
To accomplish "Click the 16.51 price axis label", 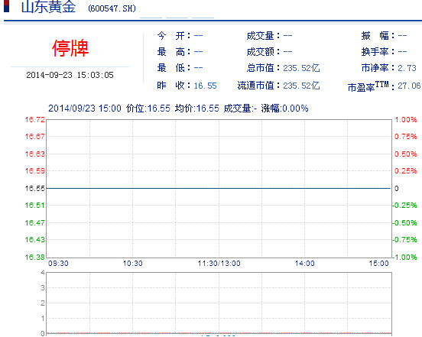I will pyautogui.click(x=35, y=206).
